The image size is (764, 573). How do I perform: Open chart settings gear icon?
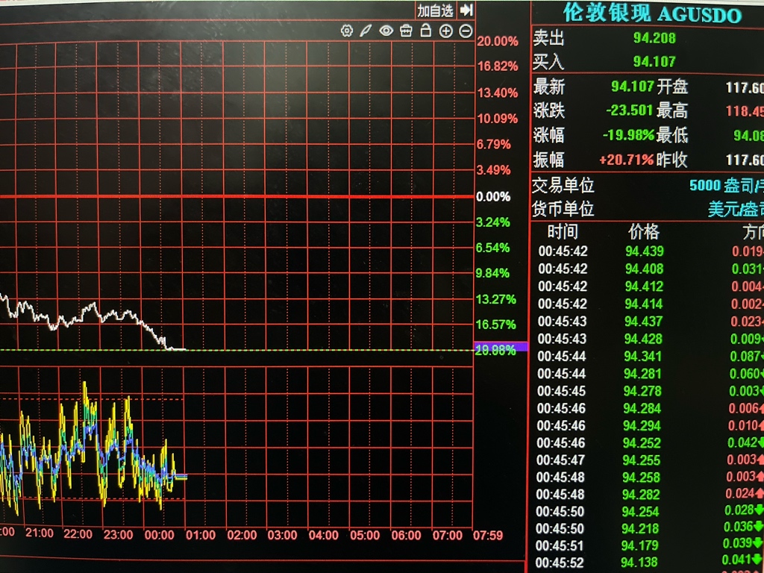tap(346, 31)
